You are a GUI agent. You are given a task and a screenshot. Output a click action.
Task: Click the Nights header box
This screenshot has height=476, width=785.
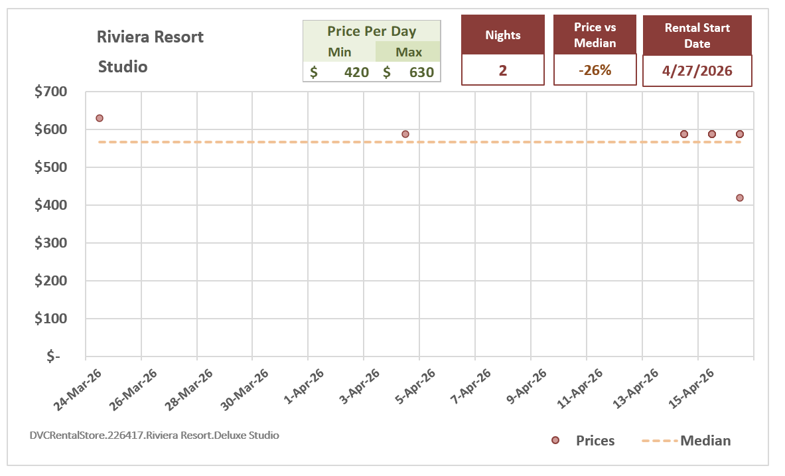point(502,35)
